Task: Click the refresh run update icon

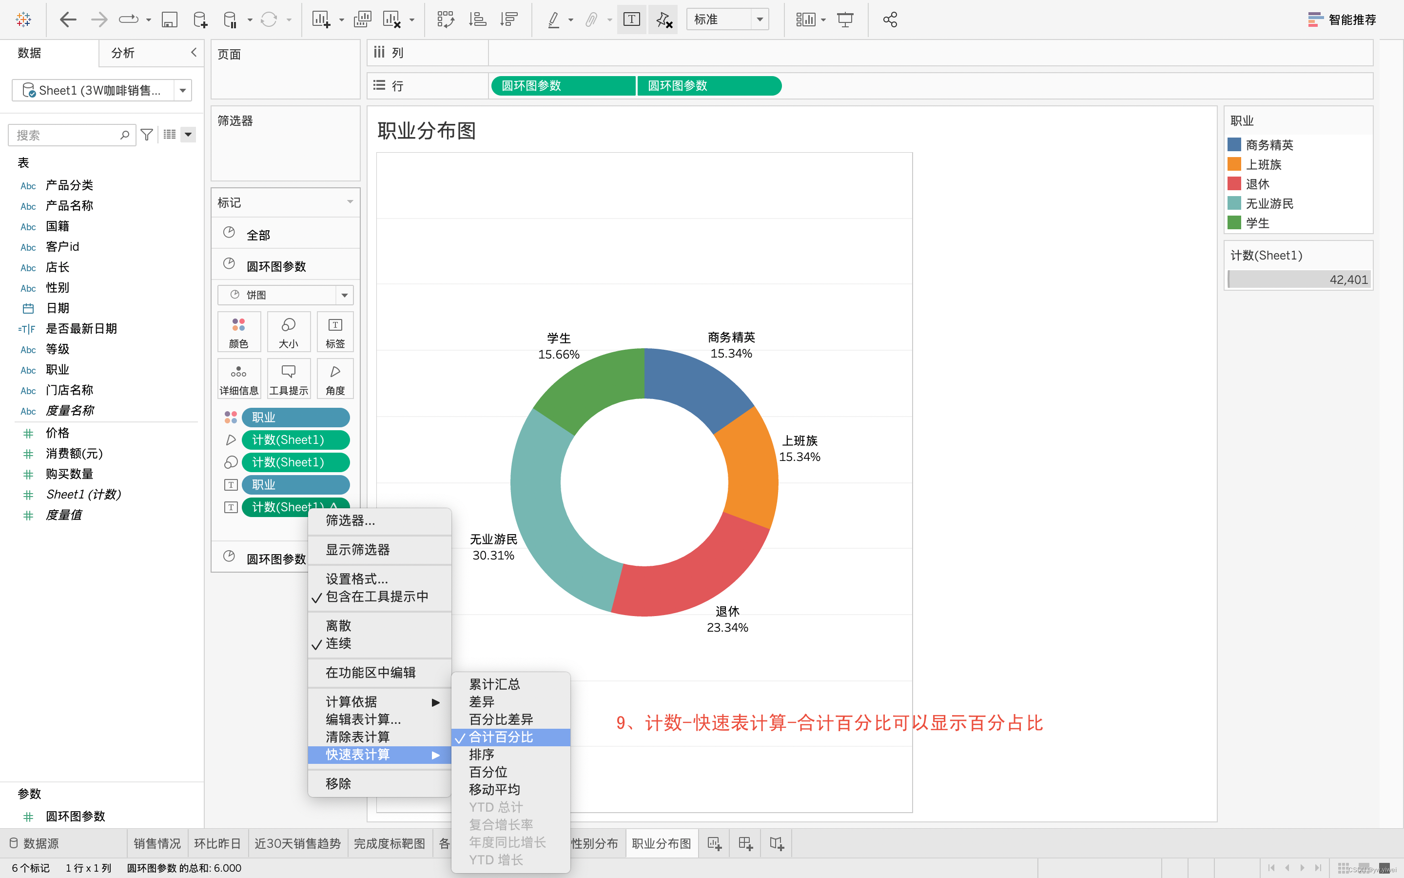Action: click(269, 20)
